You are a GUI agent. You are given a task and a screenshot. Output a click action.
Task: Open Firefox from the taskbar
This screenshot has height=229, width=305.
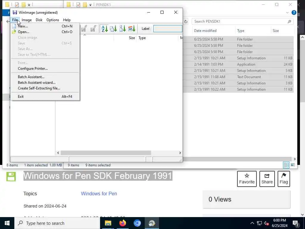[122, 223]
